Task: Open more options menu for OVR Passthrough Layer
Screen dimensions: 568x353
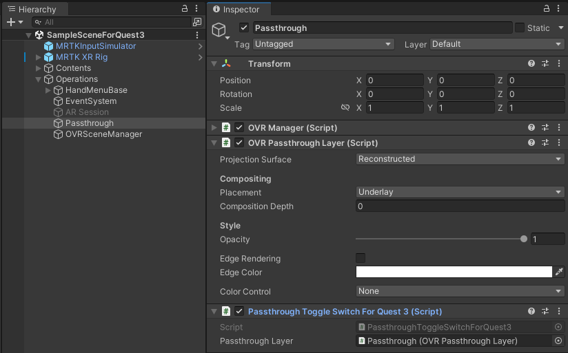Action: (558, 143)
